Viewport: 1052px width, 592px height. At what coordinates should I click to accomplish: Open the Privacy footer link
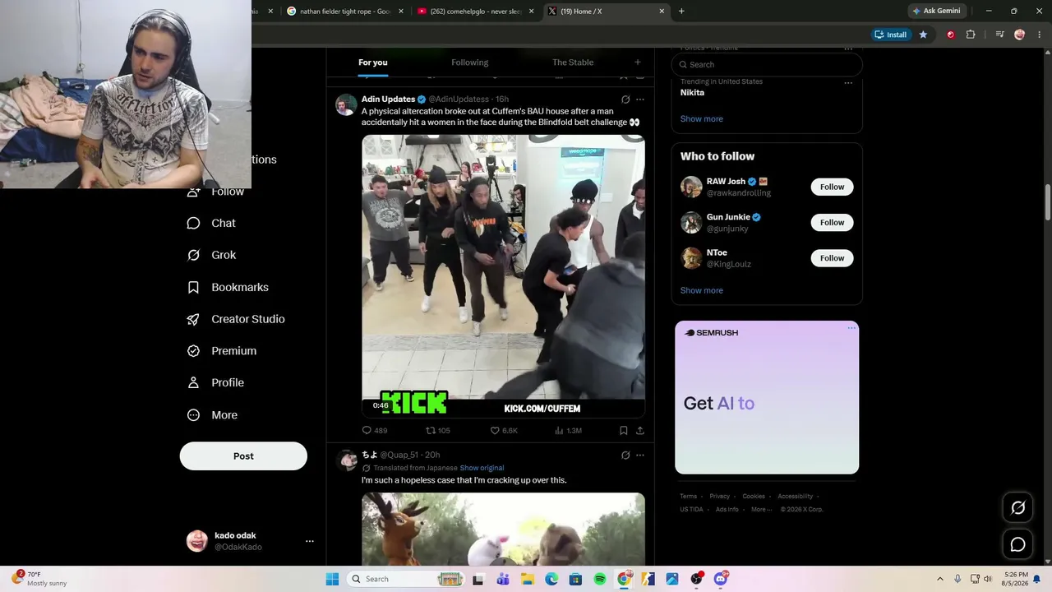(x=719, y=497)
